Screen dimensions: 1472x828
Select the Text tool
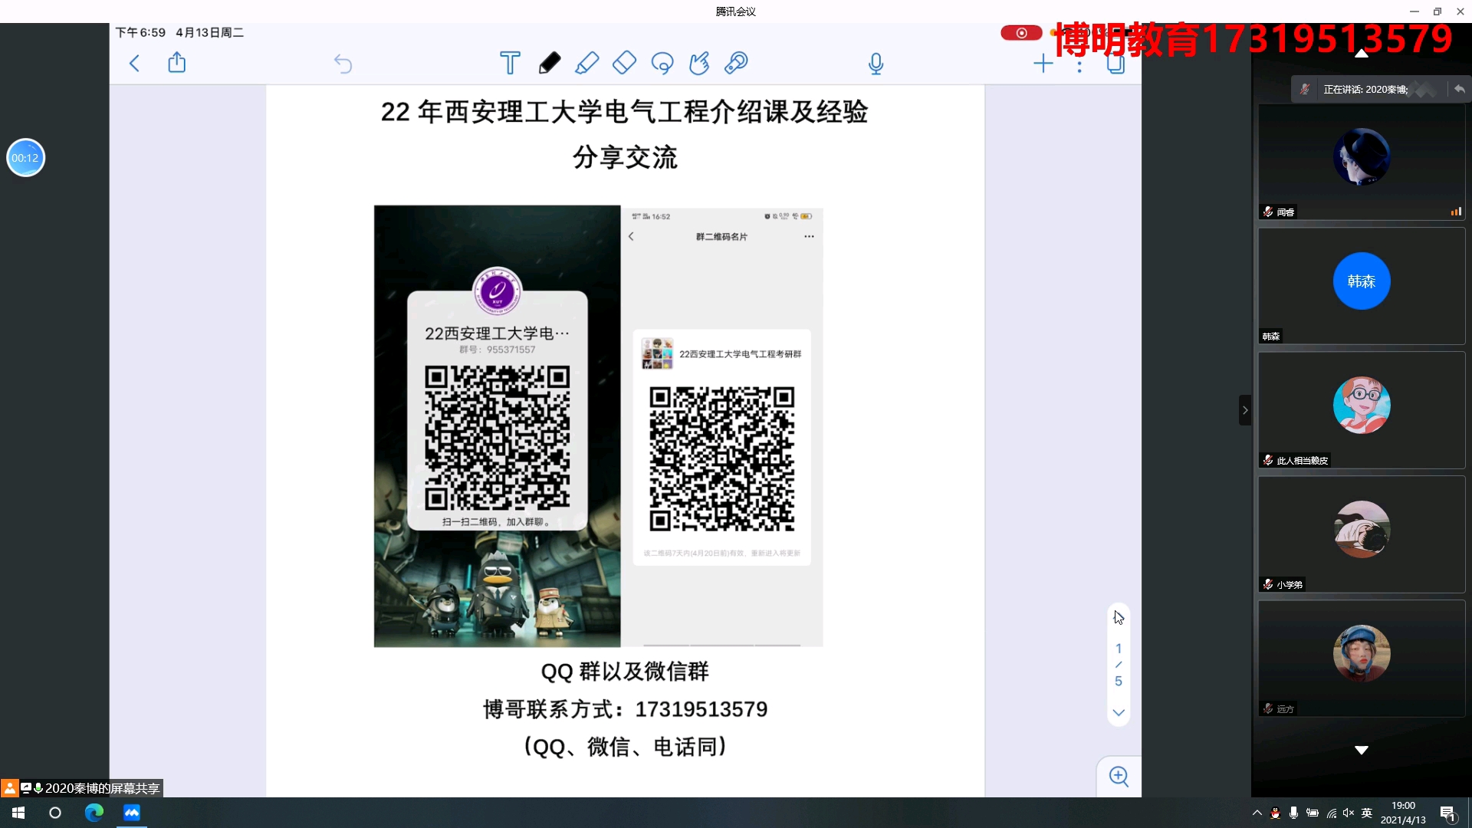coord(510,63)
